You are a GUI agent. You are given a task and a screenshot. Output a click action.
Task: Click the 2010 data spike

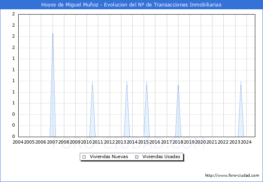point(92,109)
